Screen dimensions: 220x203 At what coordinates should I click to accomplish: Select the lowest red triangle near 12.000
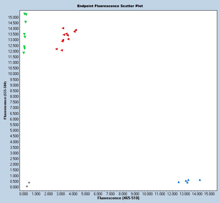(x=62, y=50)
